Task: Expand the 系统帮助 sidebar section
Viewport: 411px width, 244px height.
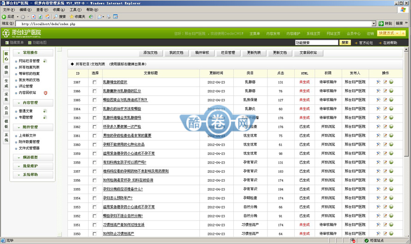Action: coord(33,175)
